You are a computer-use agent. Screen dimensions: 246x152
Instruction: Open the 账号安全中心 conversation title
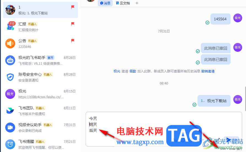(x=30, y=74)
